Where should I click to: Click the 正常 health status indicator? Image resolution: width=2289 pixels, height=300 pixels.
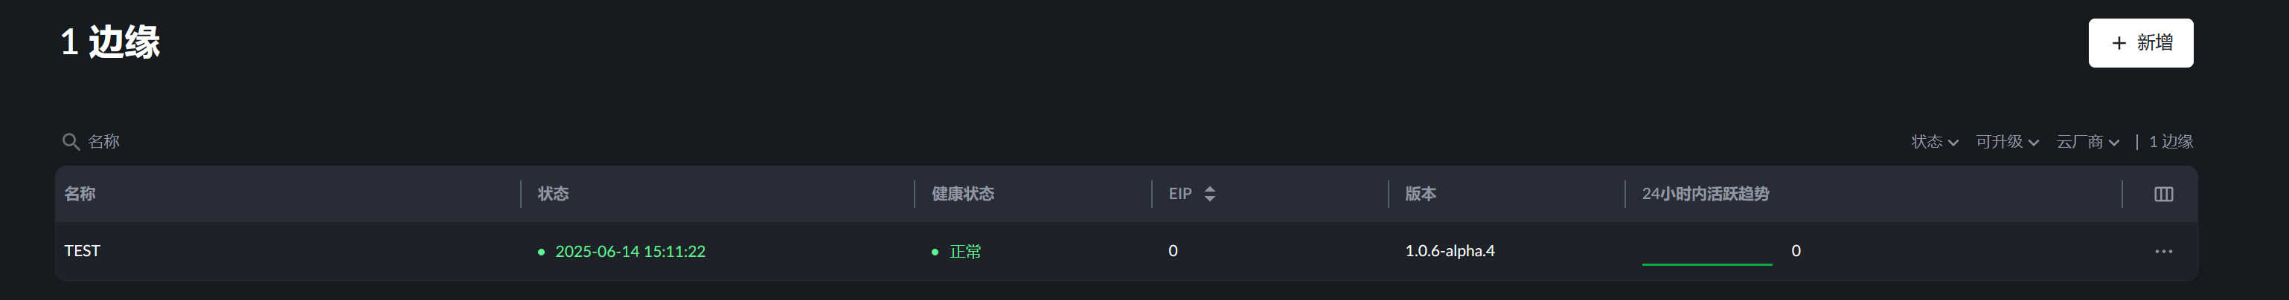965,252
